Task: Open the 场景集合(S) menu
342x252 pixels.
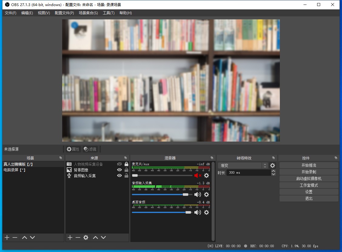Action: coord(88,13)
